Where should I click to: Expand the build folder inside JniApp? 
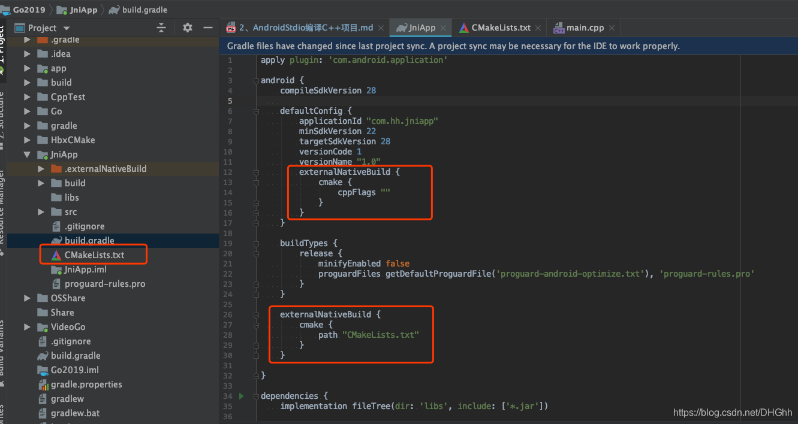41,183
